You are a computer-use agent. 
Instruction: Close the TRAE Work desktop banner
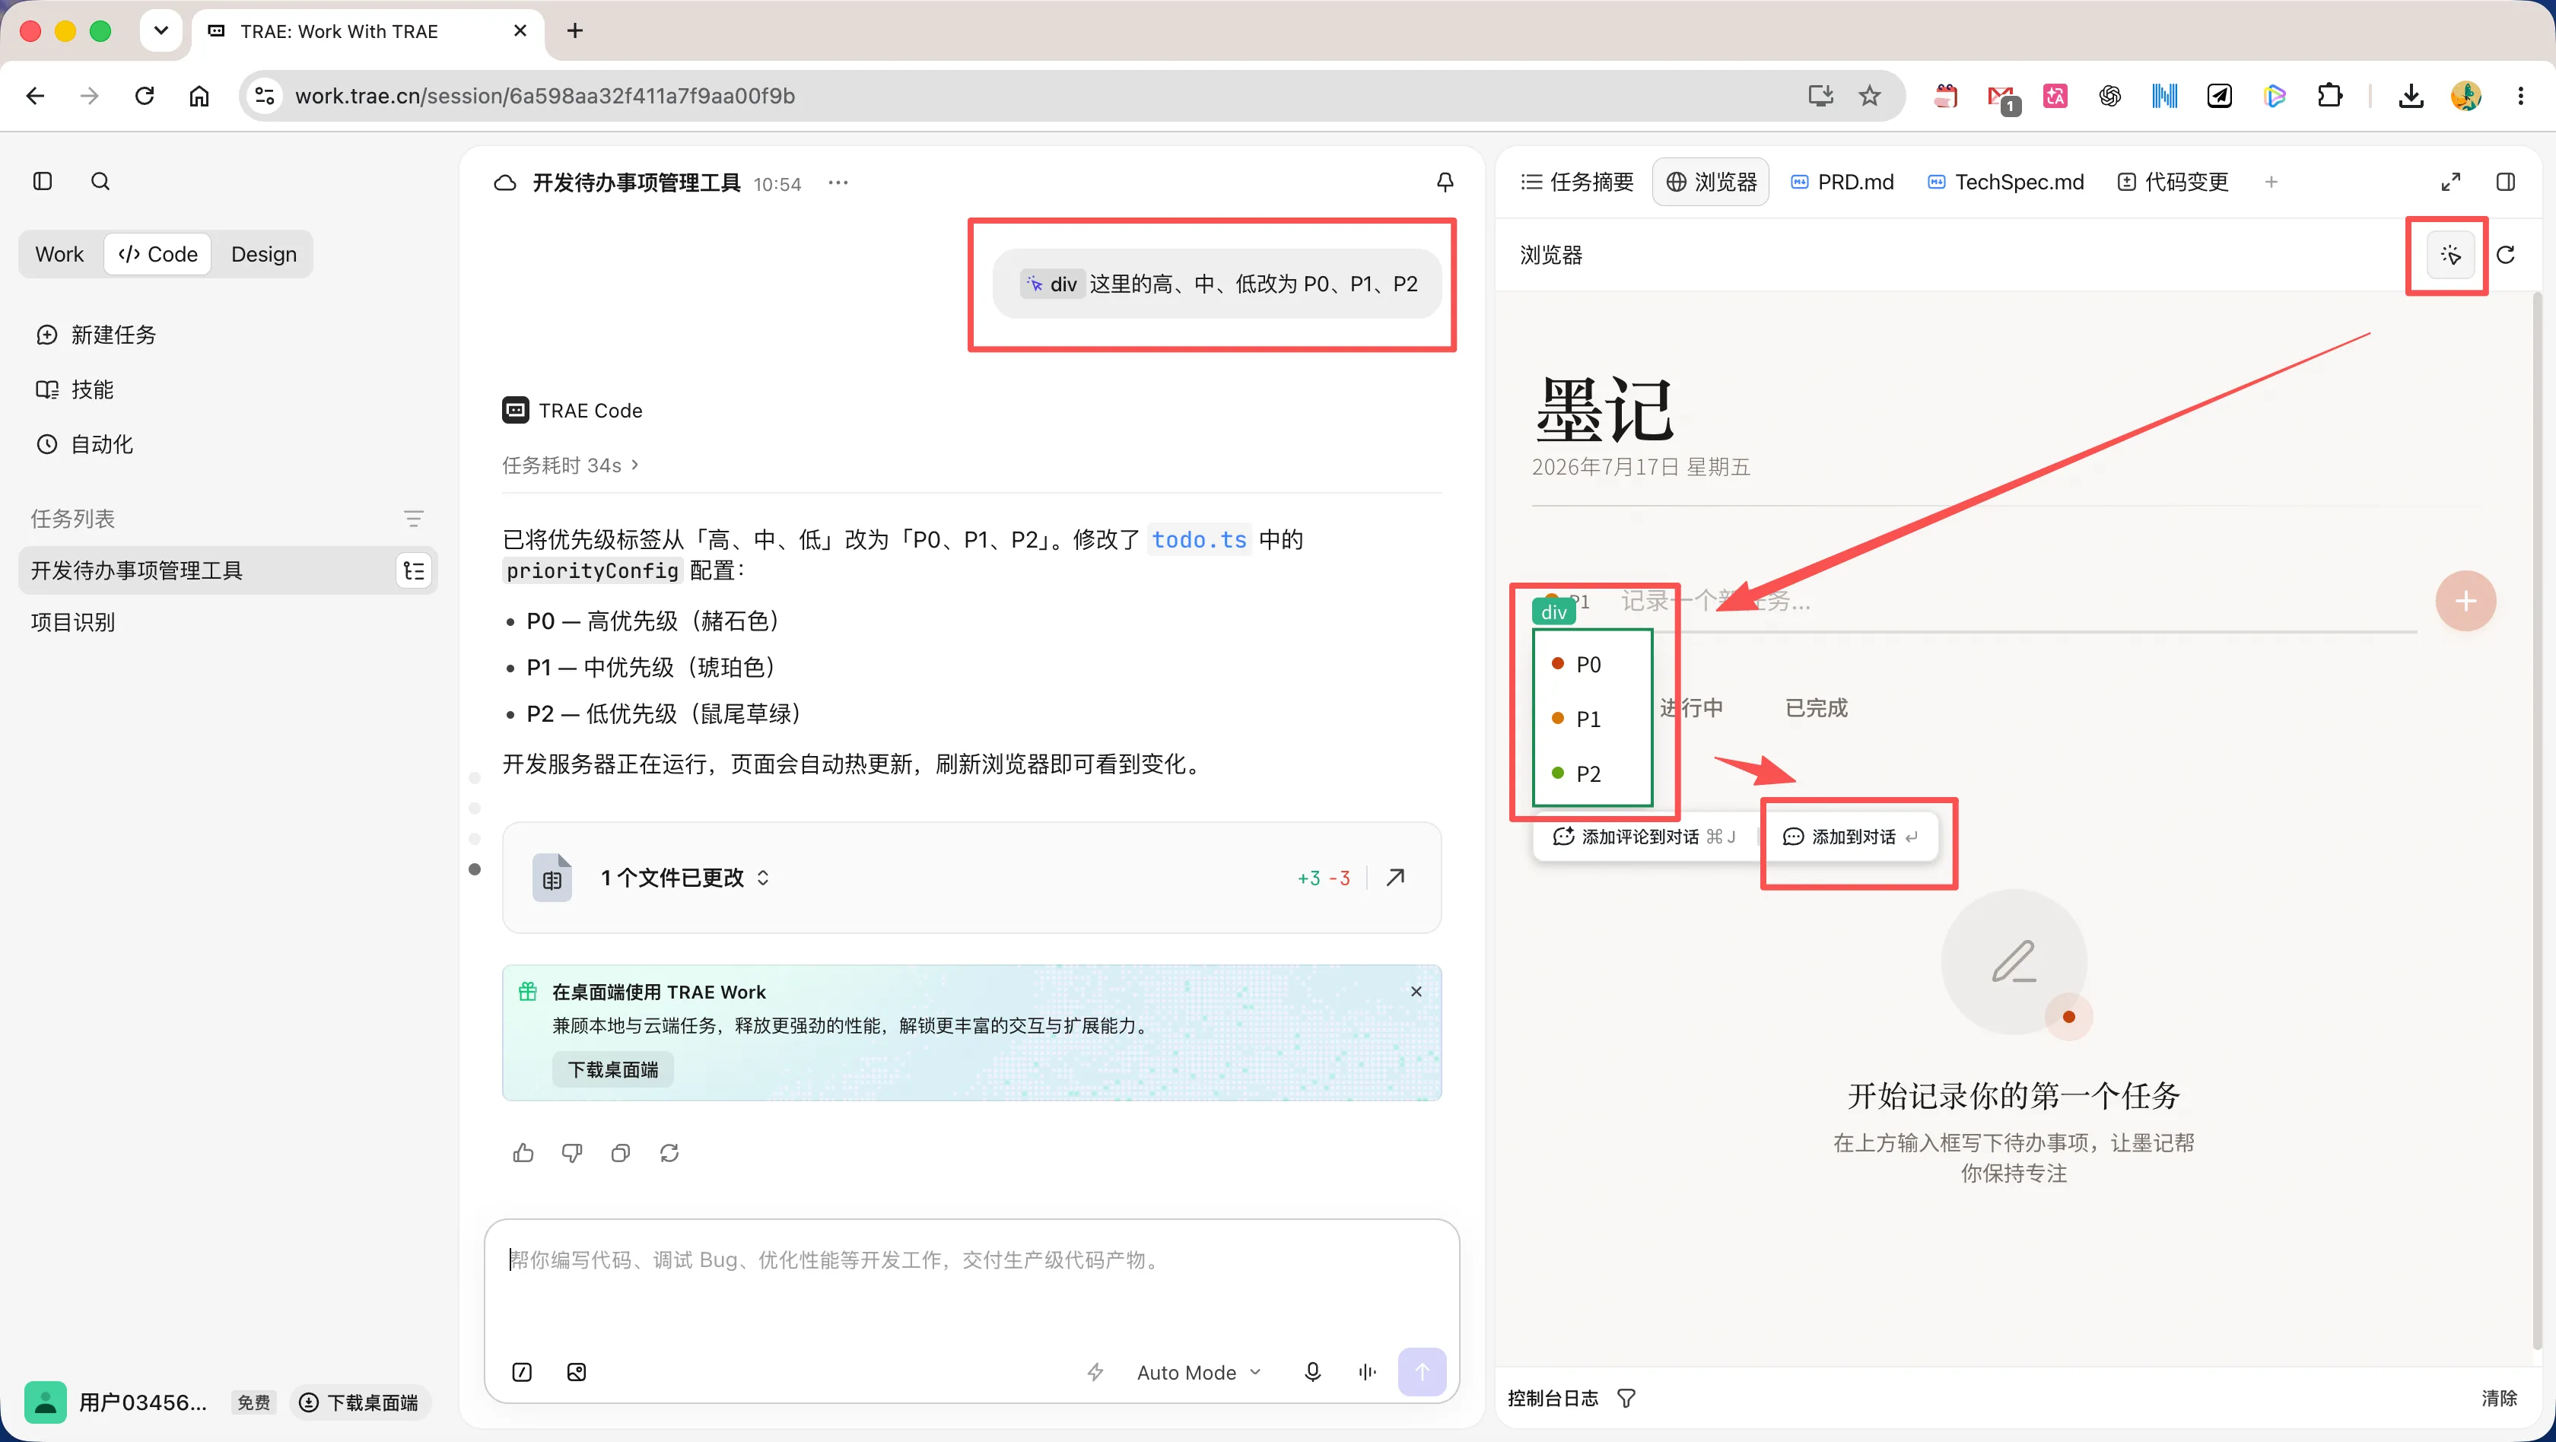coord(1416,992)
